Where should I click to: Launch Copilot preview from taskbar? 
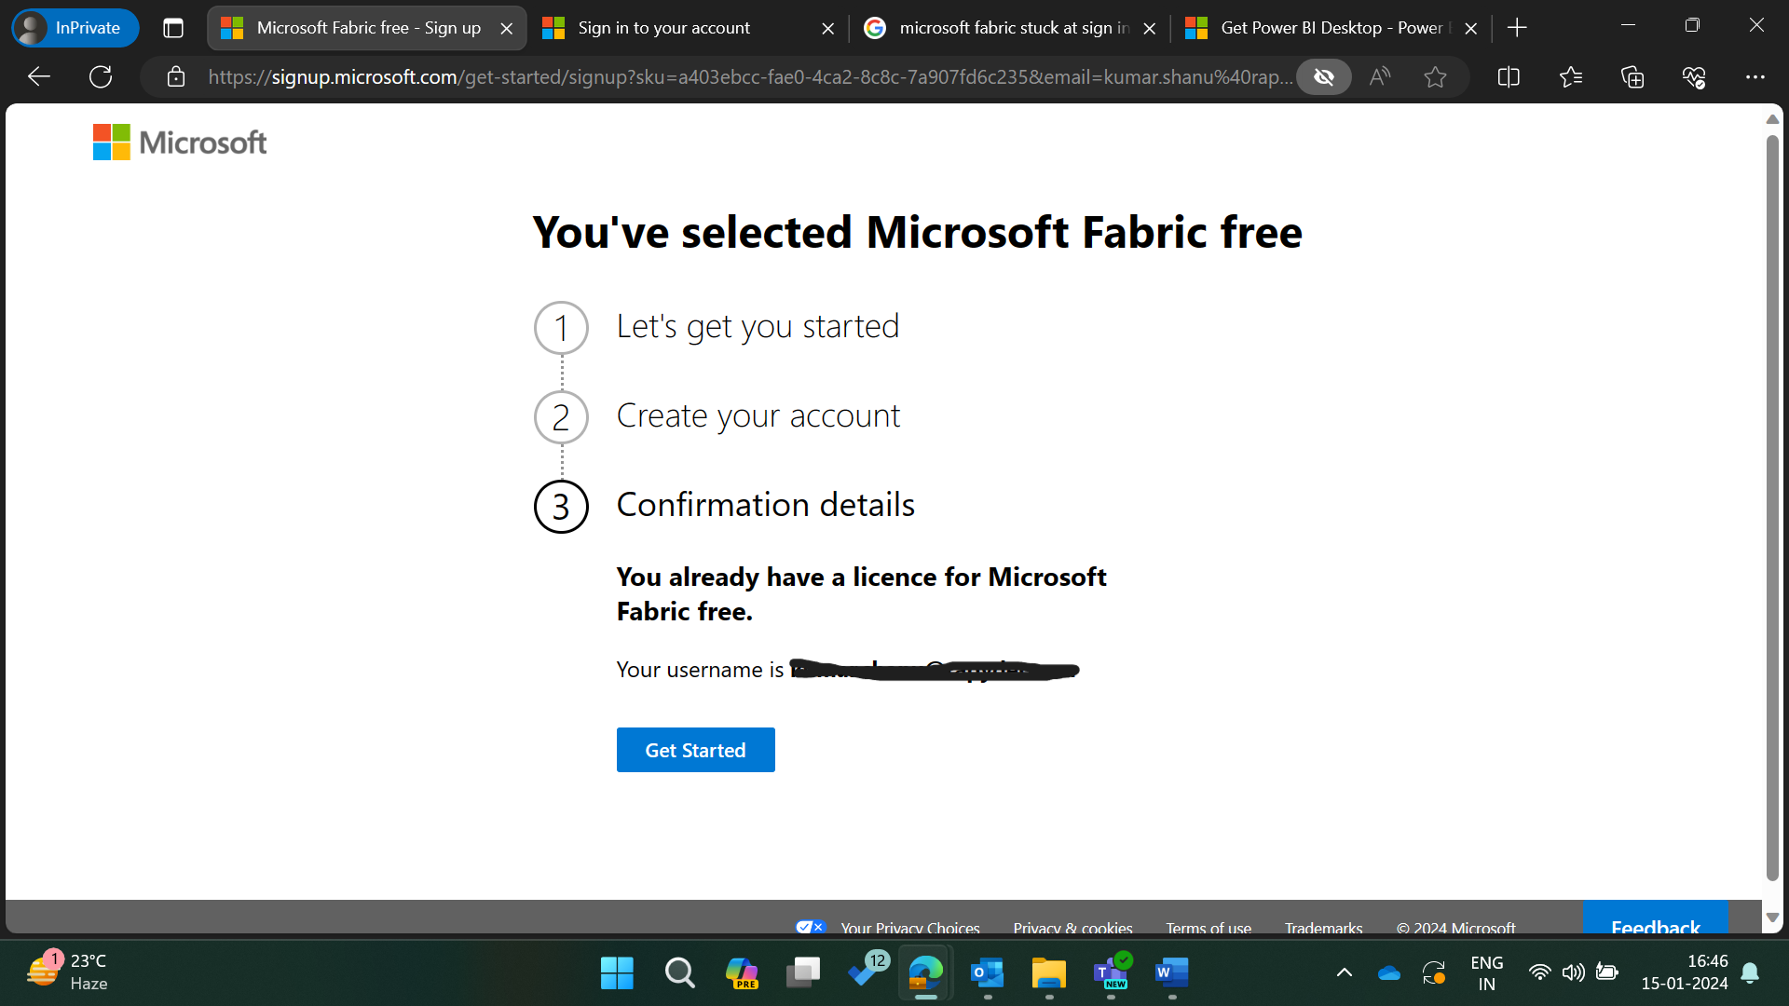coord(742,973)
